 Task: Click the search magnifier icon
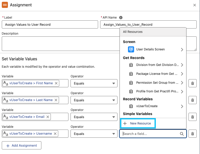pyautogui.click(x=182, y=134)
